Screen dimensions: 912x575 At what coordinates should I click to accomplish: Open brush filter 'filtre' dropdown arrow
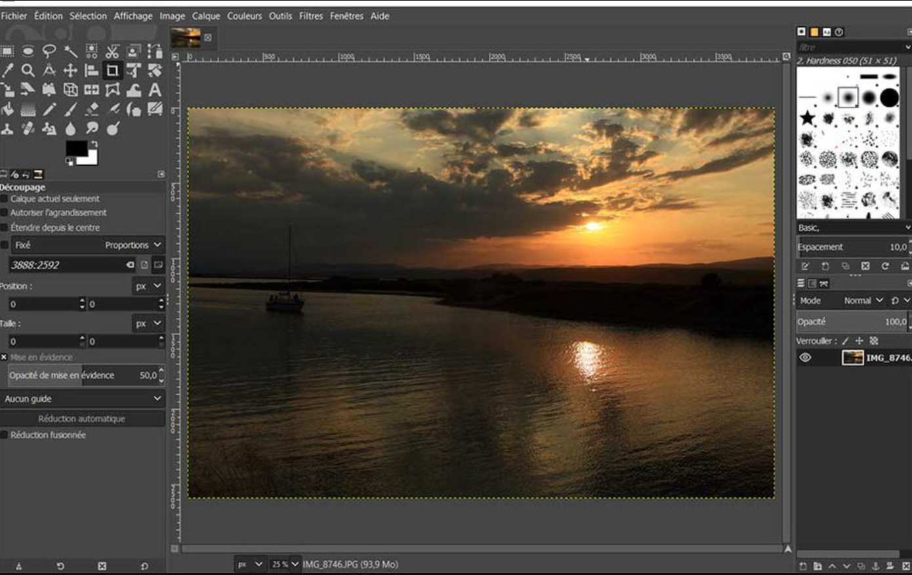(908, 47)
